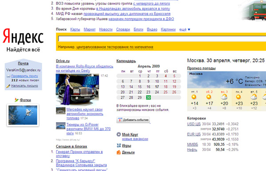Open the Mercedes fuel economy article link
This screenshot has width=266, height=171.
click(85, 114)
